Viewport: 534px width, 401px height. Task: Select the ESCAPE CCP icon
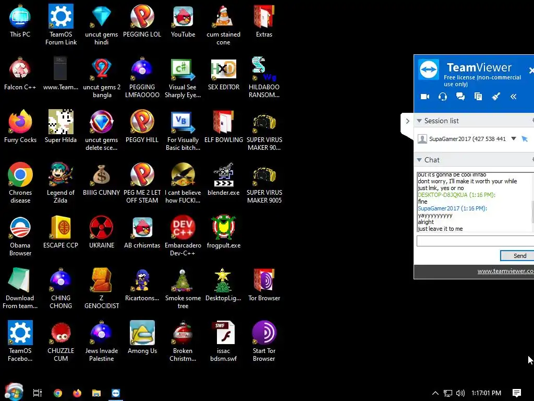pyautogui.click(x=60, y=232)
